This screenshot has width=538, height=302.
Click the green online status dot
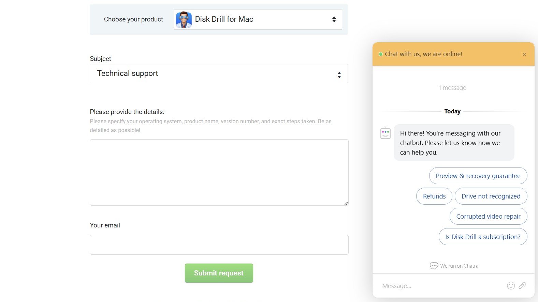click(x=381, y=54)
